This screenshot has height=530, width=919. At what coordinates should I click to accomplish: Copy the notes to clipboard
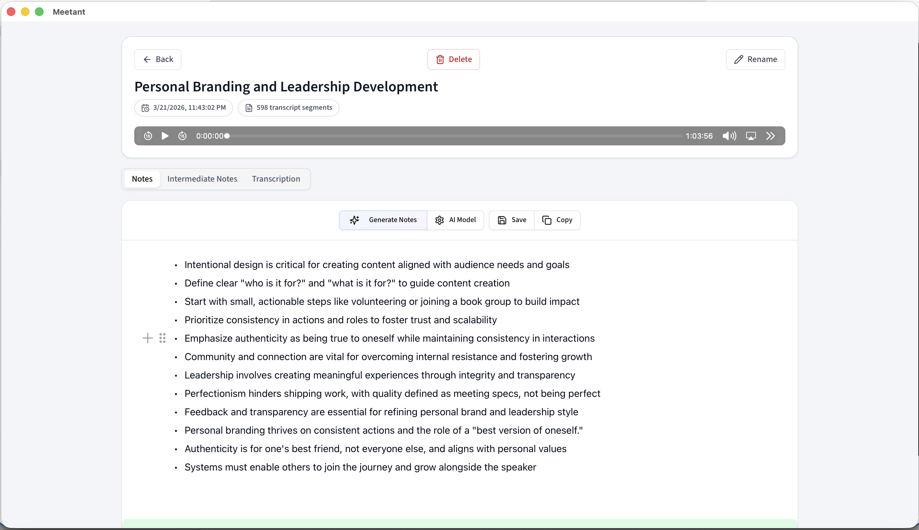pos(557,220)
